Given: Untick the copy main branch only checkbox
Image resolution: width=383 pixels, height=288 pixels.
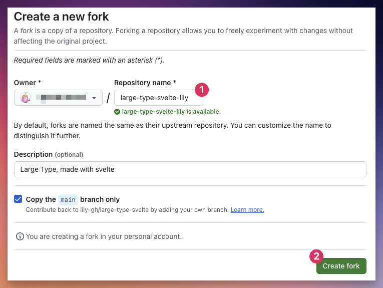Looking at the screenshot, I should (18, 199).
